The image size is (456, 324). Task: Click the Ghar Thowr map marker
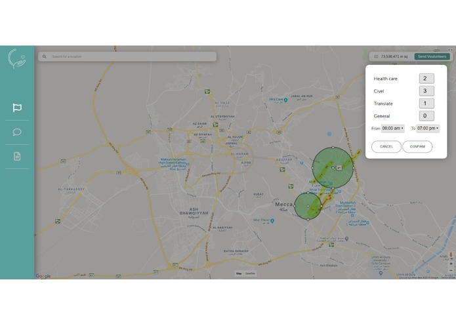pyautogui.click(x=272, y=221)
